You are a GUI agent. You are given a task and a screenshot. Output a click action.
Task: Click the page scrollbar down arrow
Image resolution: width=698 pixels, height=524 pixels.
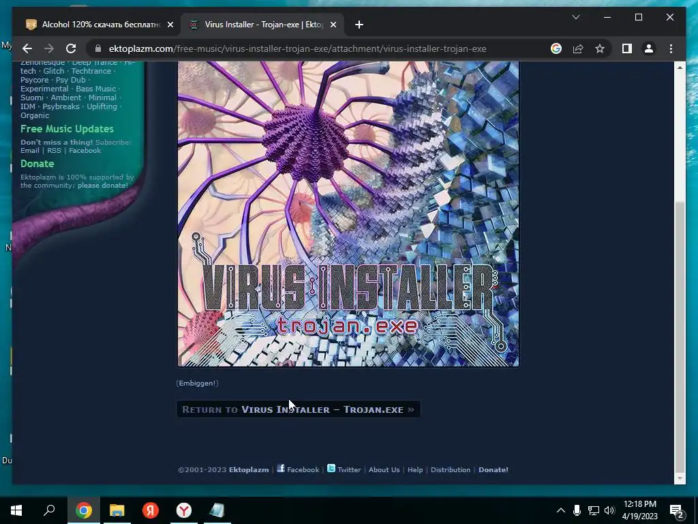click(x=680, y=478)
